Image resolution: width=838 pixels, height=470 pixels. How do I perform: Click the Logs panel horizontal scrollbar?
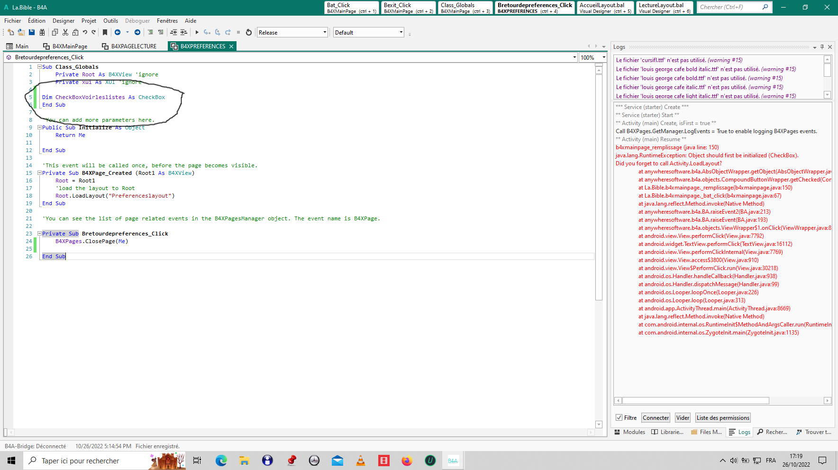point(695,400)
